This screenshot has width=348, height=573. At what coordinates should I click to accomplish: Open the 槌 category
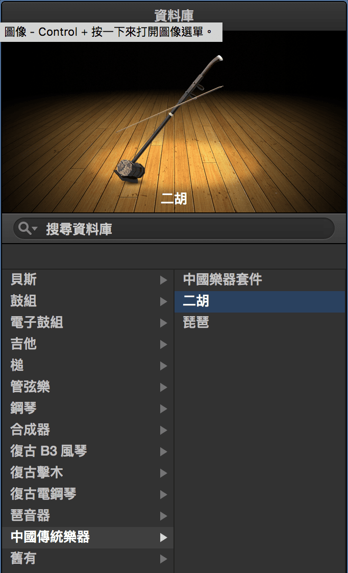tap(88, 366)
